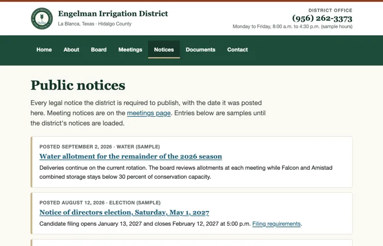383x246 pixels.
Task: Click the Every legal notice intro paragraph
Action: click(148, 113)
